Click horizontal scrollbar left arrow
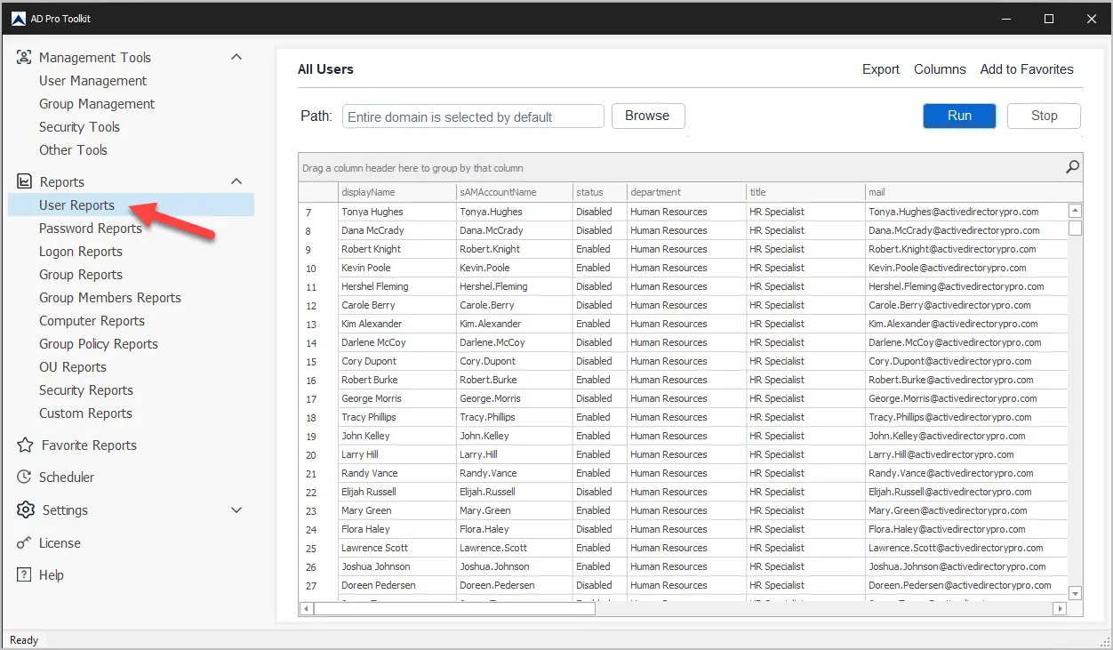 307,609
